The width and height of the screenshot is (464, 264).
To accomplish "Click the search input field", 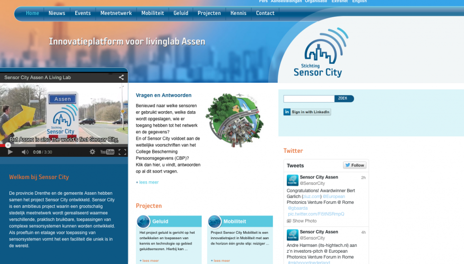I will click(309, 99).
